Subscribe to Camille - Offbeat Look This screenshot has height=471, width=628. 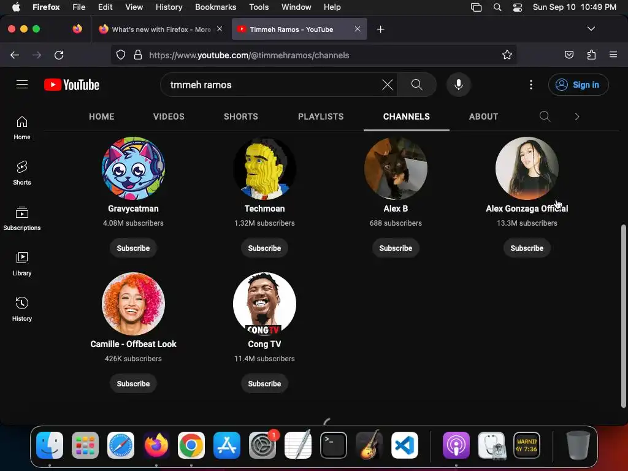133,383
